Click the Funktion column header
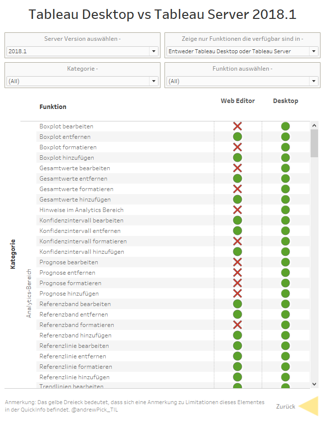The image size is (324, 428). pos(53,107)
